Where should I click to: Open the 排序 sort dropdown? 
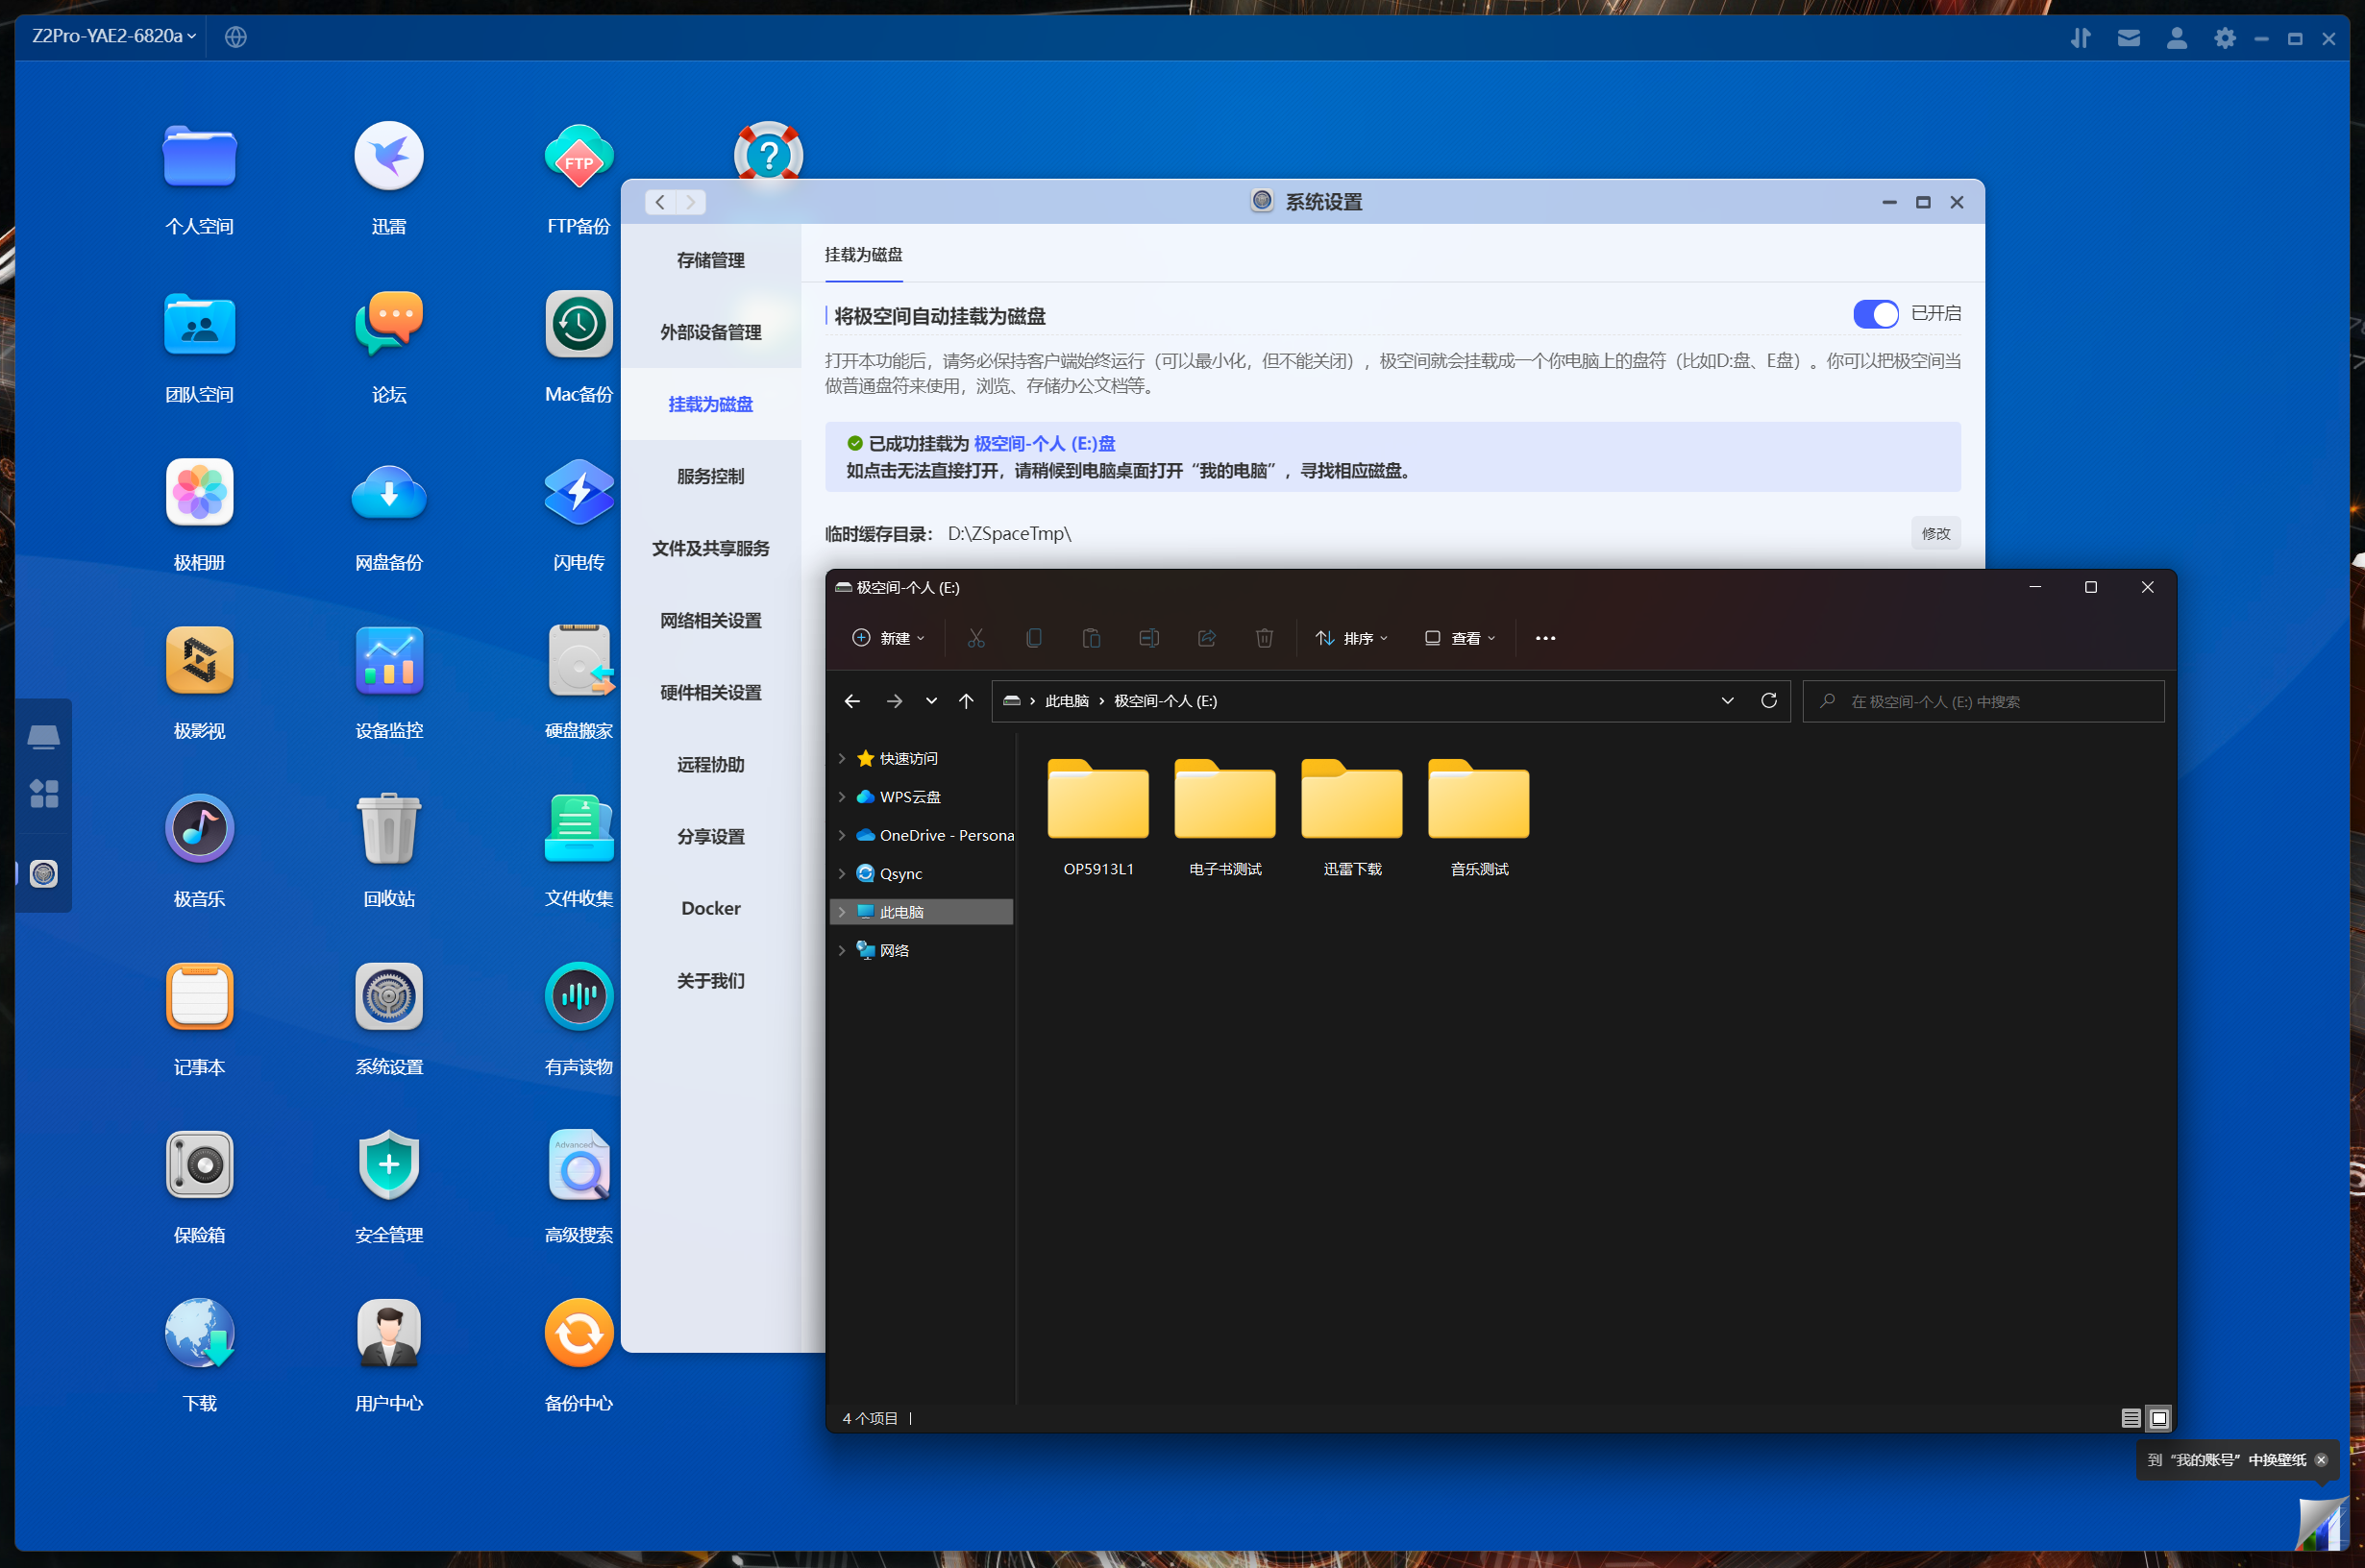[x=1351, y=638]
